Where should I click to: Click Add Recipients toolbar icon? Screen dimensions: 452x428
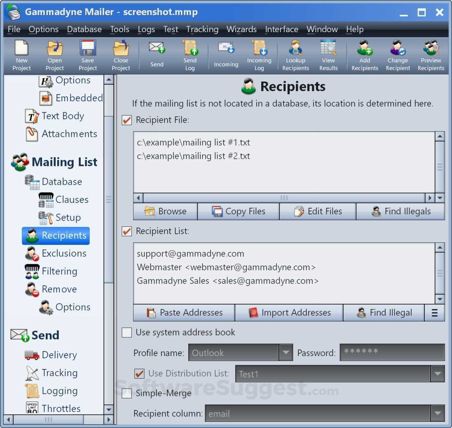[x=365, y=56]
